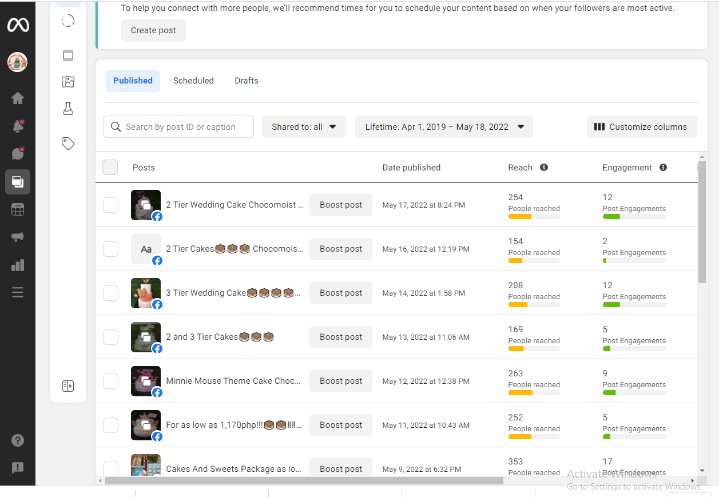Open the feed and grid layers icon
This screenshot has height=497, width=719.
click(x=68, y=55)
